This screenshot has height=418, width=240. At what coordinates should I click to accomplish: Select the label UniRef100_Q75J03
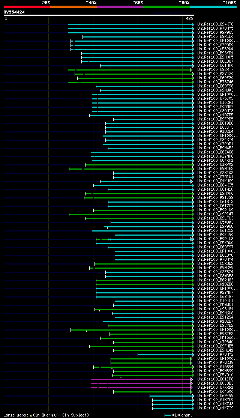click(x=215, y=99)
